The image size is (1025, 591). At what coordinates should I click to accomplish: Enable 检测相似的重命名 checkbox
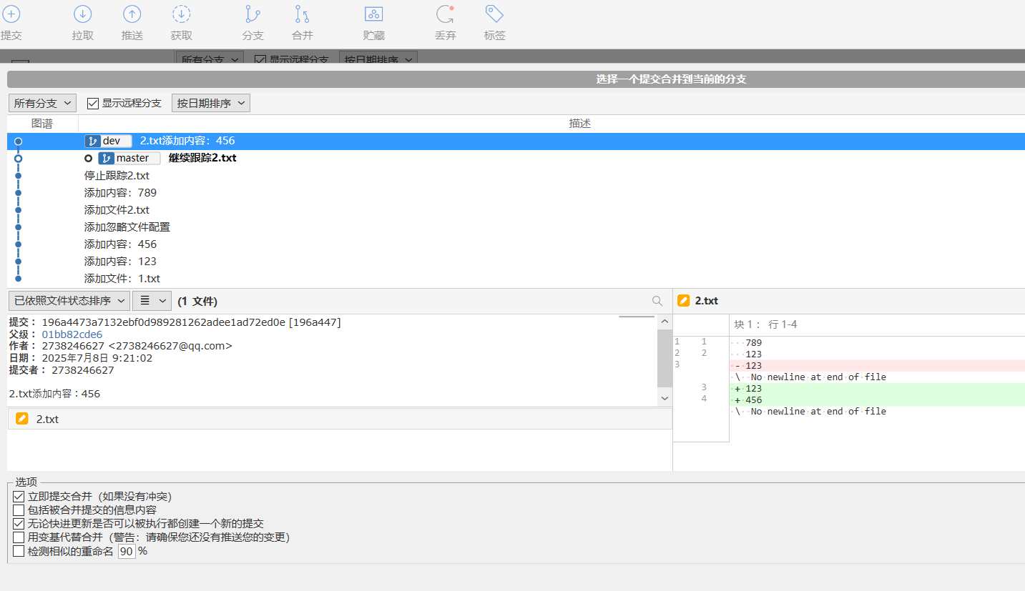point(19,551)
